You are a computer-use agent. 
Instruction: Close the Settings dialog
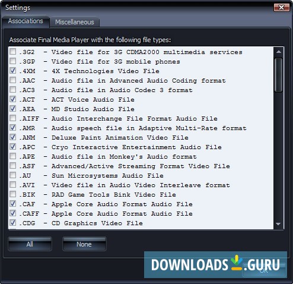coord(281,8)
